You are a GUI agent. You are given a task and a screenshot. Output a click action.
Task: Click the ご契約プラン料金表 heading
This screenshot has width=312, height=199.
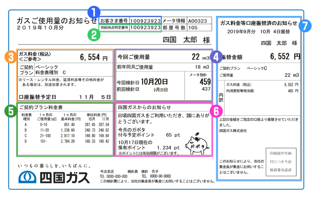[41, 108]
